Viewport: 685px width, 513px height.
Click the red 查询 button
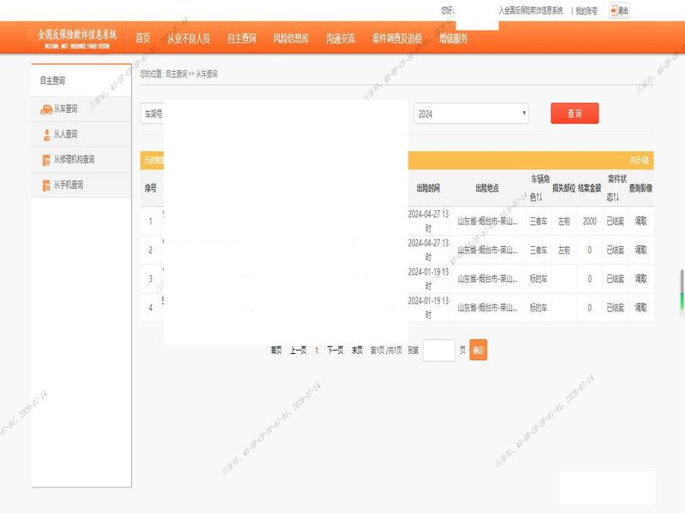575,114
